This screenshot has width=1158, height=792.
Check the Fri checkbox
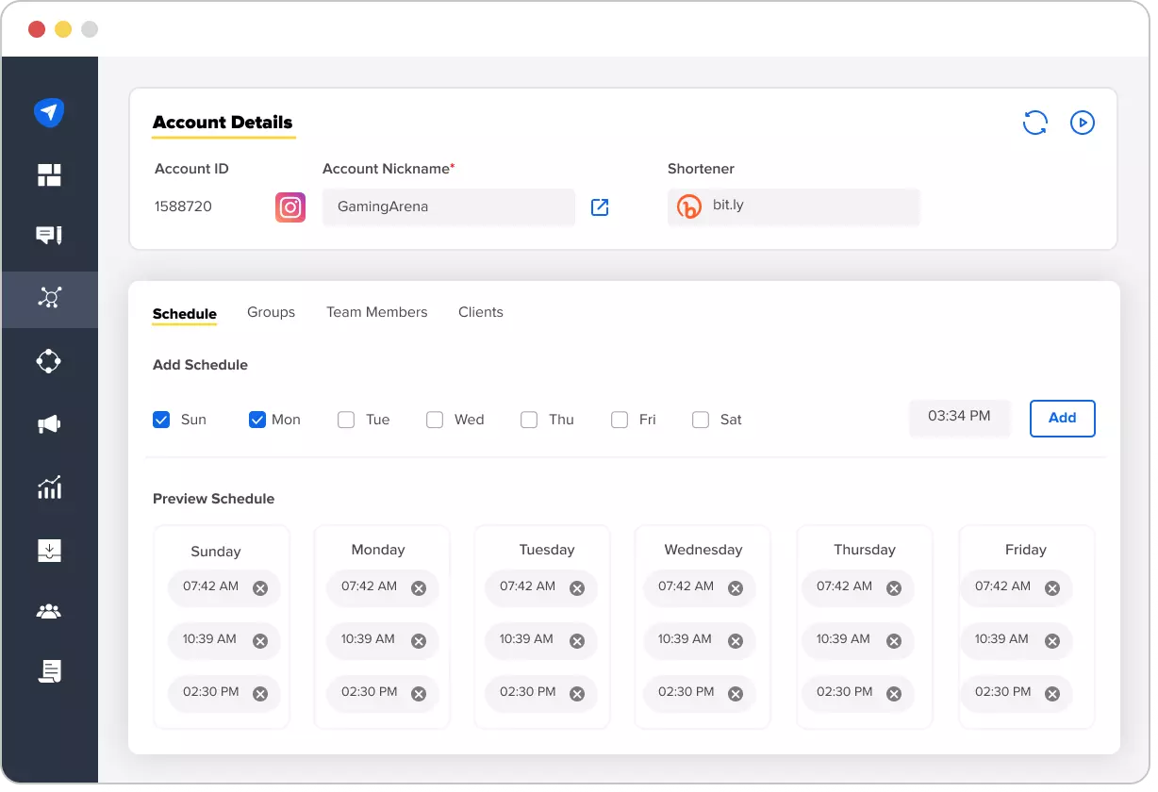point(620,420)
